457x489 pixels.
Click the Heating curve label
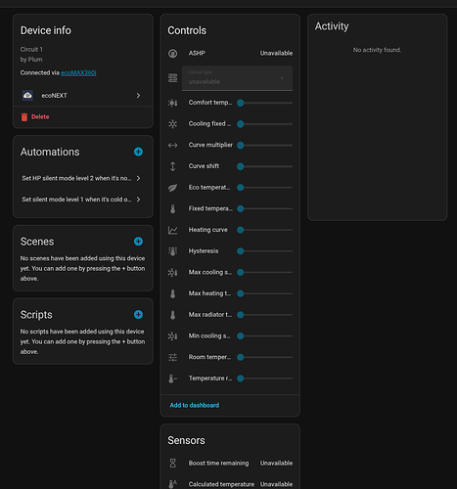[x=208, y=230]
